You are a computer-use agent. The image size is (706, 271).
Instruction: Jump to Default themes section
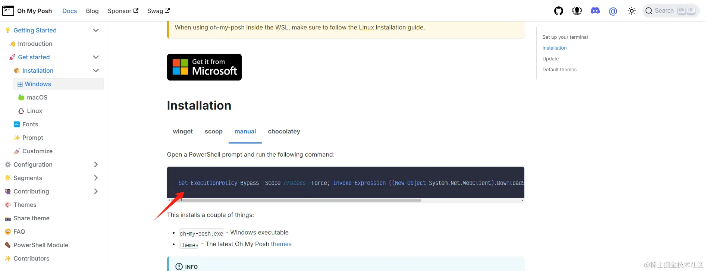click(x=559, y=69)
